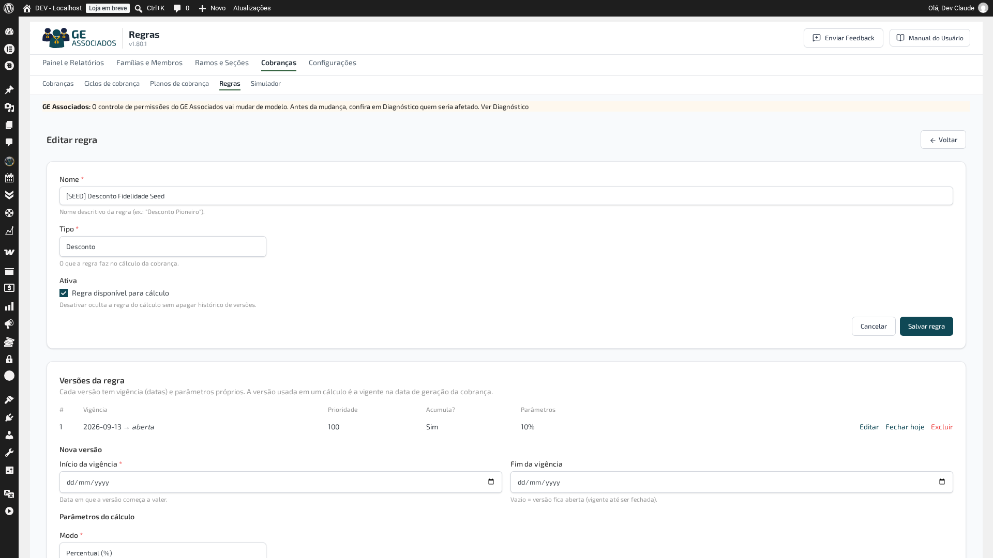Open the Plugins plug icon
Screen dimensions: 993x558
(9, 417)
